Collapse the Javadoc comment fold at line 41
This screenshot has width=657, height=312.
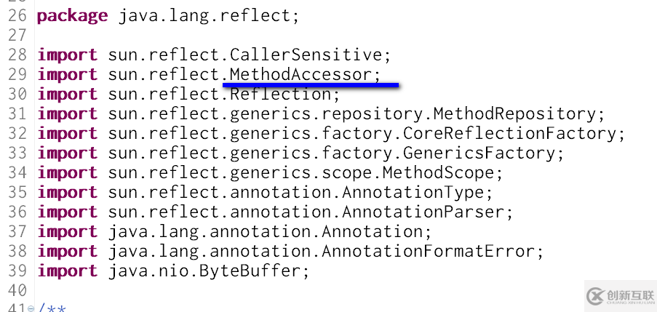tap(31, 308)
